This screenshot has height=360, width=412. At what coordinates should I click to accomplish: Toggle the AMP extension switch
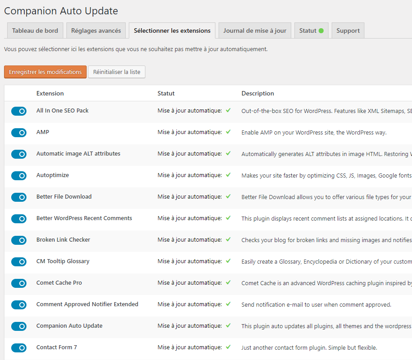click(x=19, y=133)
